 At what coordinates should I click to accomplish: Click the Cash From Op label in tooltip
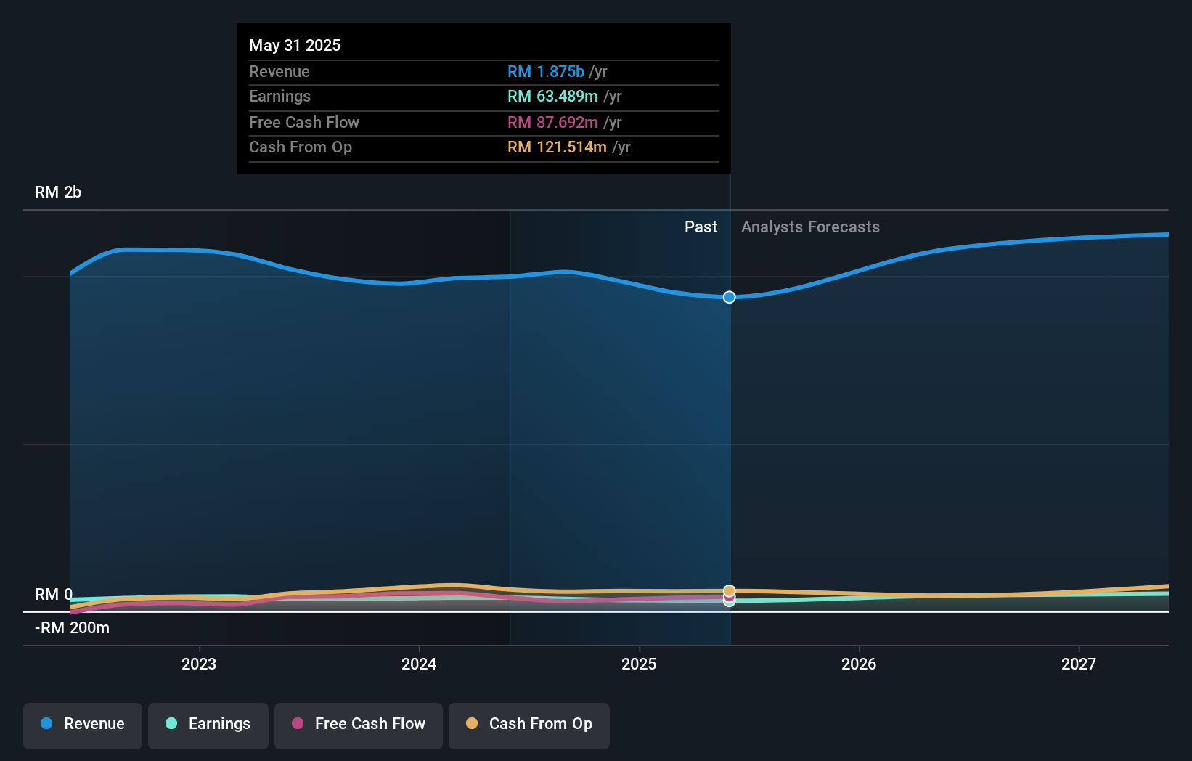[x=301, y=147]
